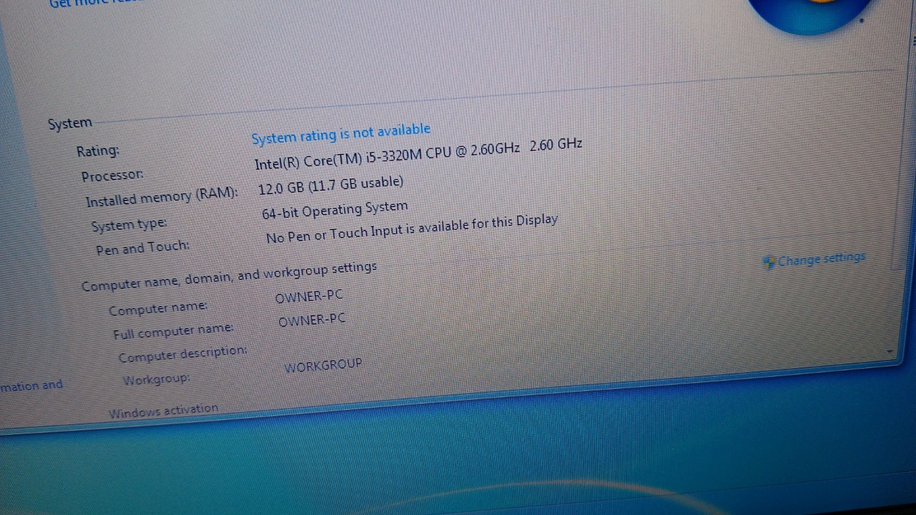Open the Change settings link
Image resolution: width=916 pixels, height=515 pixels.
pyautogui.click(x=821, y=259)
